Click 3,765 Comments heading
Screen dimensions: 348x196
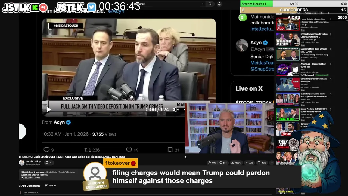(29, 186)
